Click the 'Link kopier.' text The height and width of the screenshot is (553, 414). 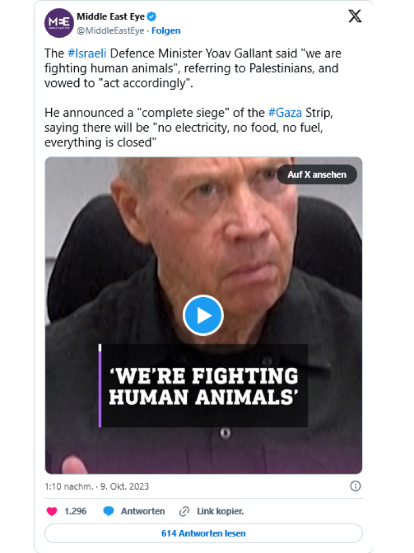[220, 511]
